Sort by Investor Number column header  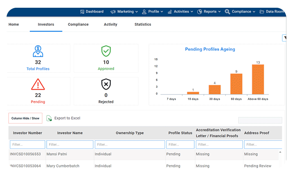[x=27, y=133]
